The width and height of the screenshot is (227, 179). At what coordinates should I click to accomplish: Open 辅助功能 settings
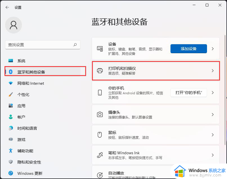tap(43, 151)
